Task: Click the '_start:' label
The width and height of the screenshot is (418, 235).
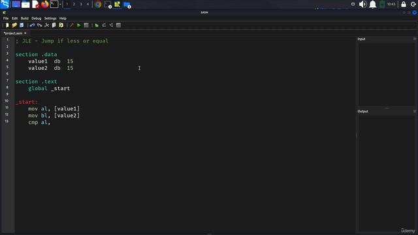Action: pyautogui.click(x=27, y=102)
